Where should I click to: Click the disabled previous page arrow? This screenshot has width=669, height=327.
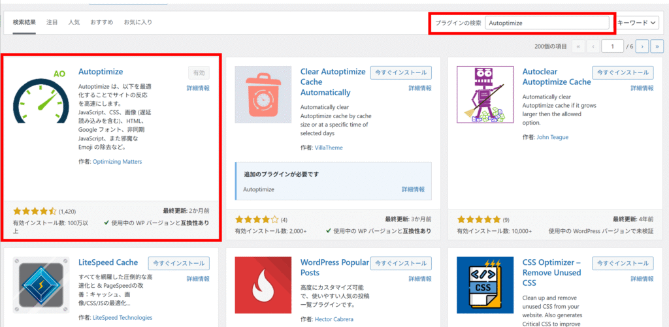click(x=593, y=46)
